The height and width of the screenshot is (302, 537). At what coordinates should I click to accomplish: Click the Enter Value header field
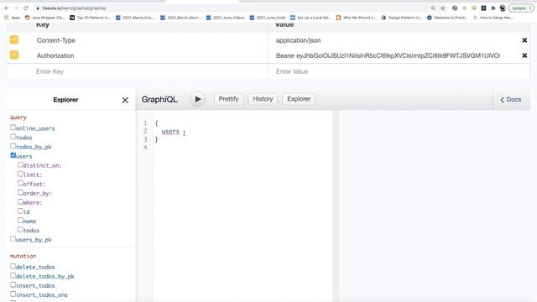point(399,71)
